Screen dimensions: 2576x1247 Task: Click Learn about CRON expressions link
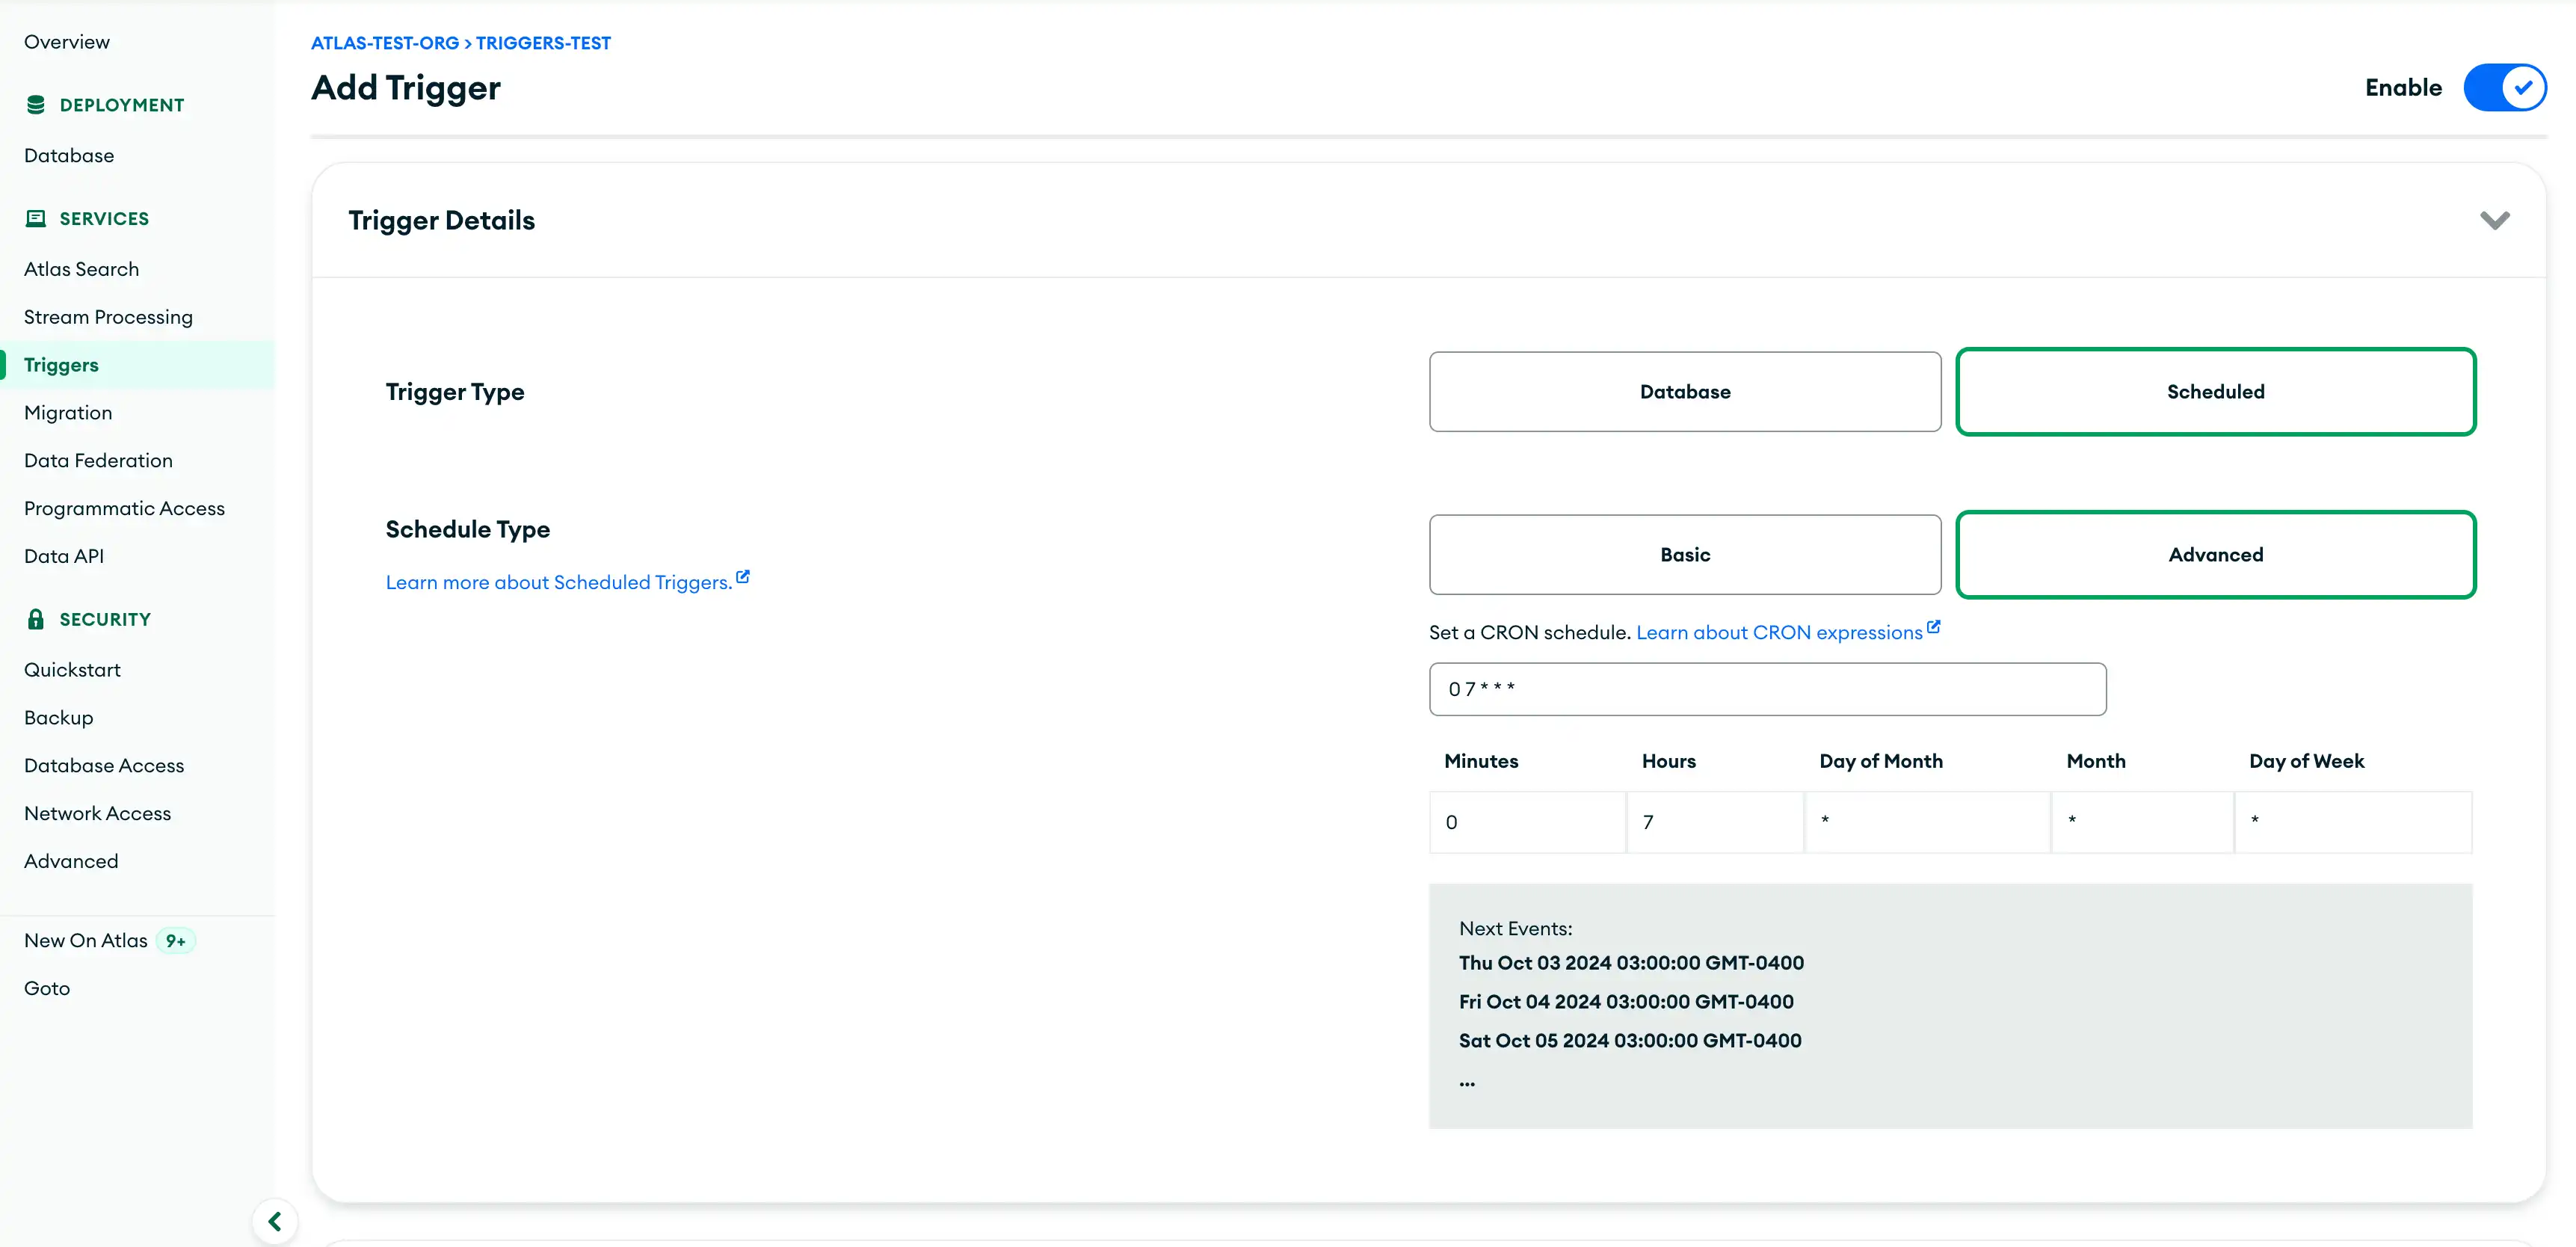[1778, 631]
